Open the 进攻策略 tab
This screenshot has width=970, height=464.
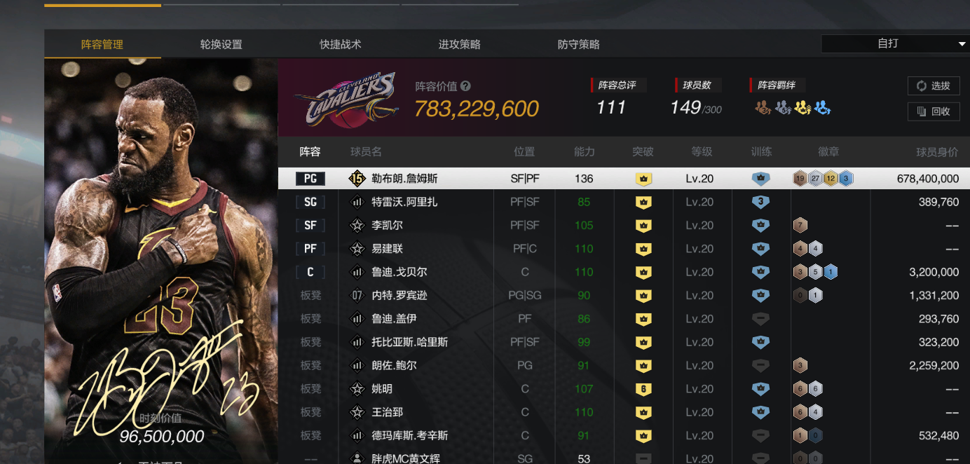pyautogui.click(x=460, y=44)
